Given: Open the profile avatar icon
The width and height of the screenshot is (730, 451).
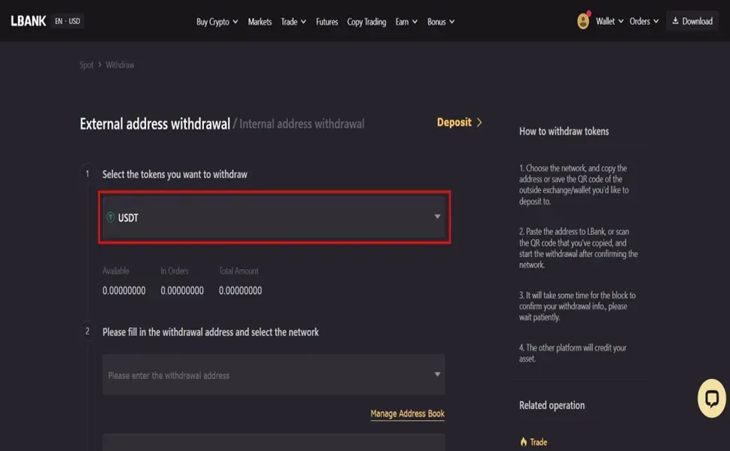Looking at the screenshot, I should click(x=583, y=21).
